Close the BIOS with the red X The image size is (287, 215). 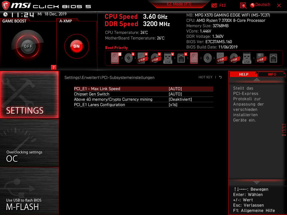[279, 6]
